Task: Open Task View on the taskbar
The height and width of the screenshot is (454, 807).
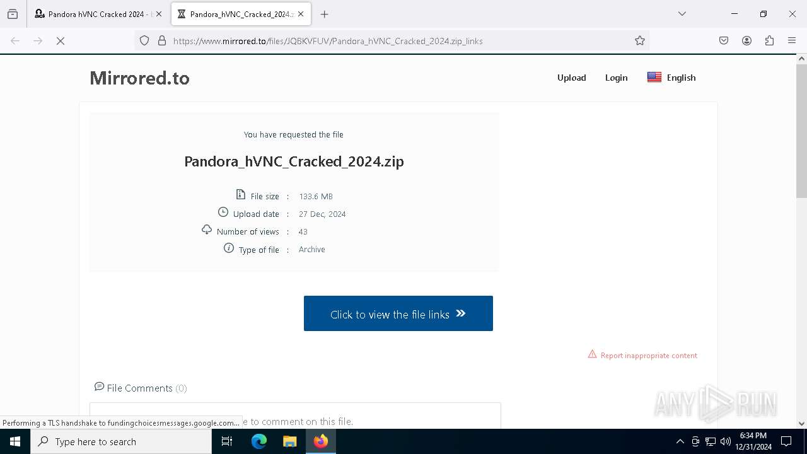Action: [x=227, y=441]
